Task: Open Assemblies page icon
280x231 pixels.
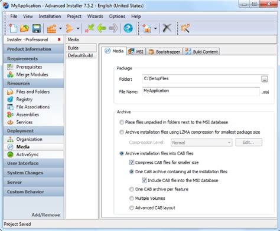Action: tap(10, 114)
